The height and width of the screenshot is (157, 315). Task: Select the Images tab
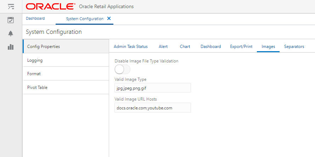268,47
